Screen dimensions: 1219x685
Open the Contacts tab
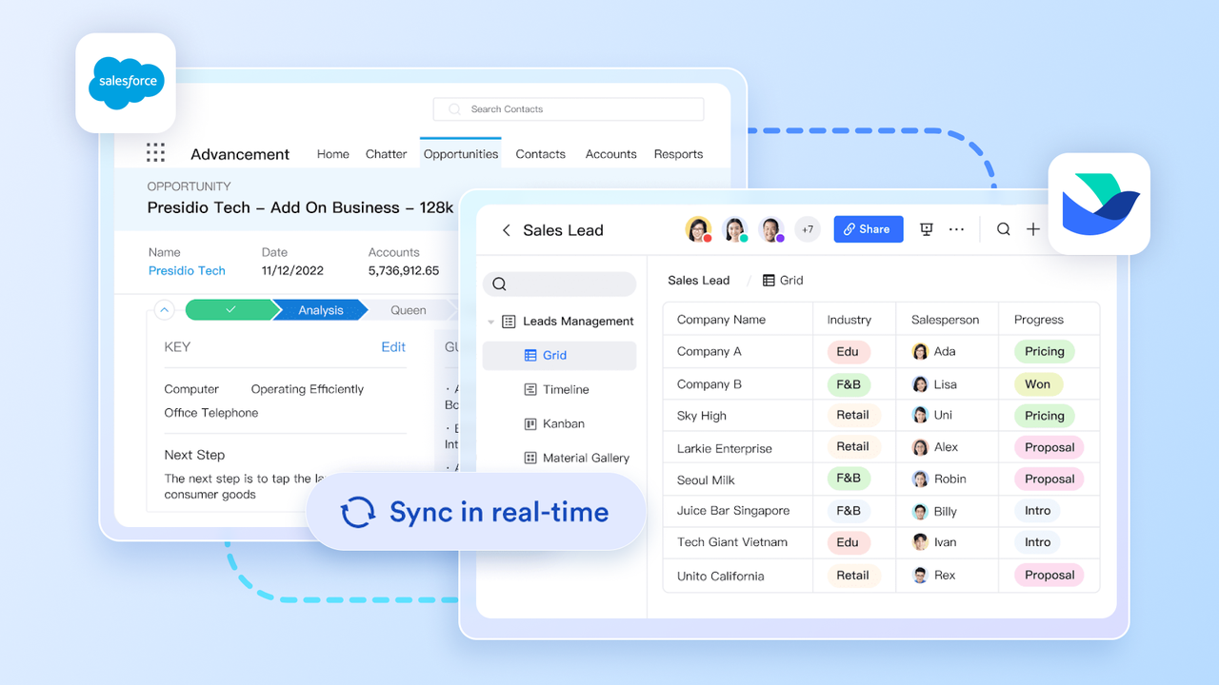tap(540, 154)
